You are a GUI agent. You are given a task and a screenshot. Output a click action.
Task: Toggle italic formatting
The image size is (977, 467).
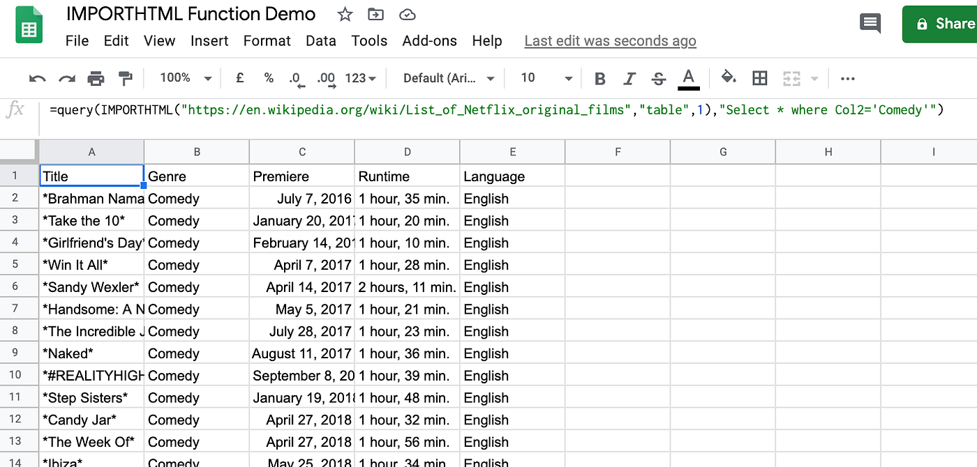(x=629, y=79)
